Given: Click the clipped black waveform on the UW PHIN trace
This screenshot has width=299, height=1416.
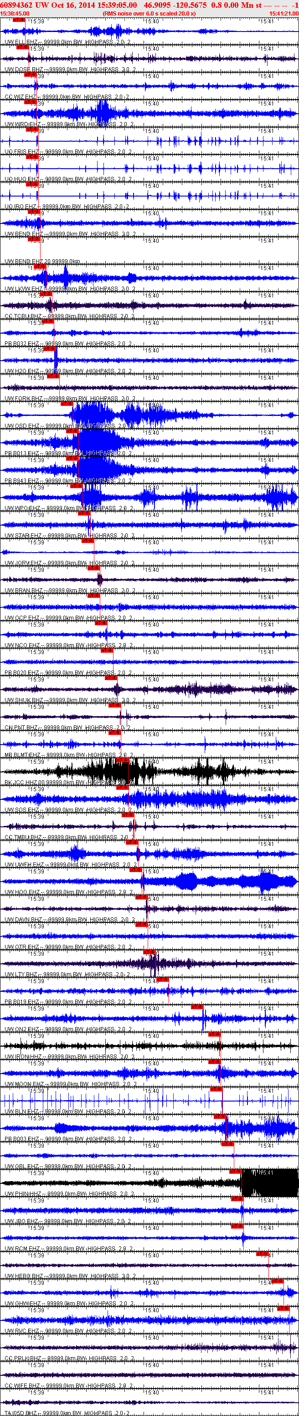Looking at the screenshot, I should coord(270,1183).
